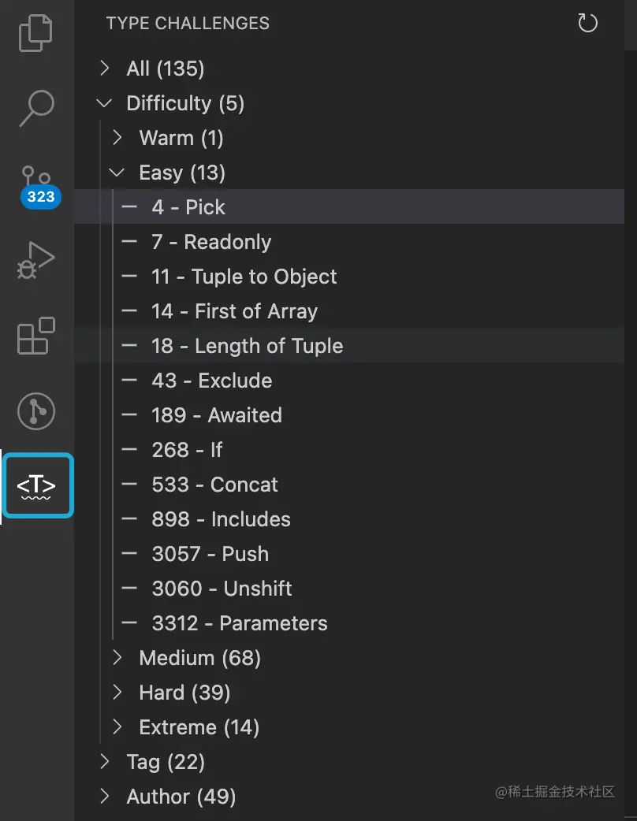
Task: Expand the All (135) group
Action: click(x=165, y=69)
